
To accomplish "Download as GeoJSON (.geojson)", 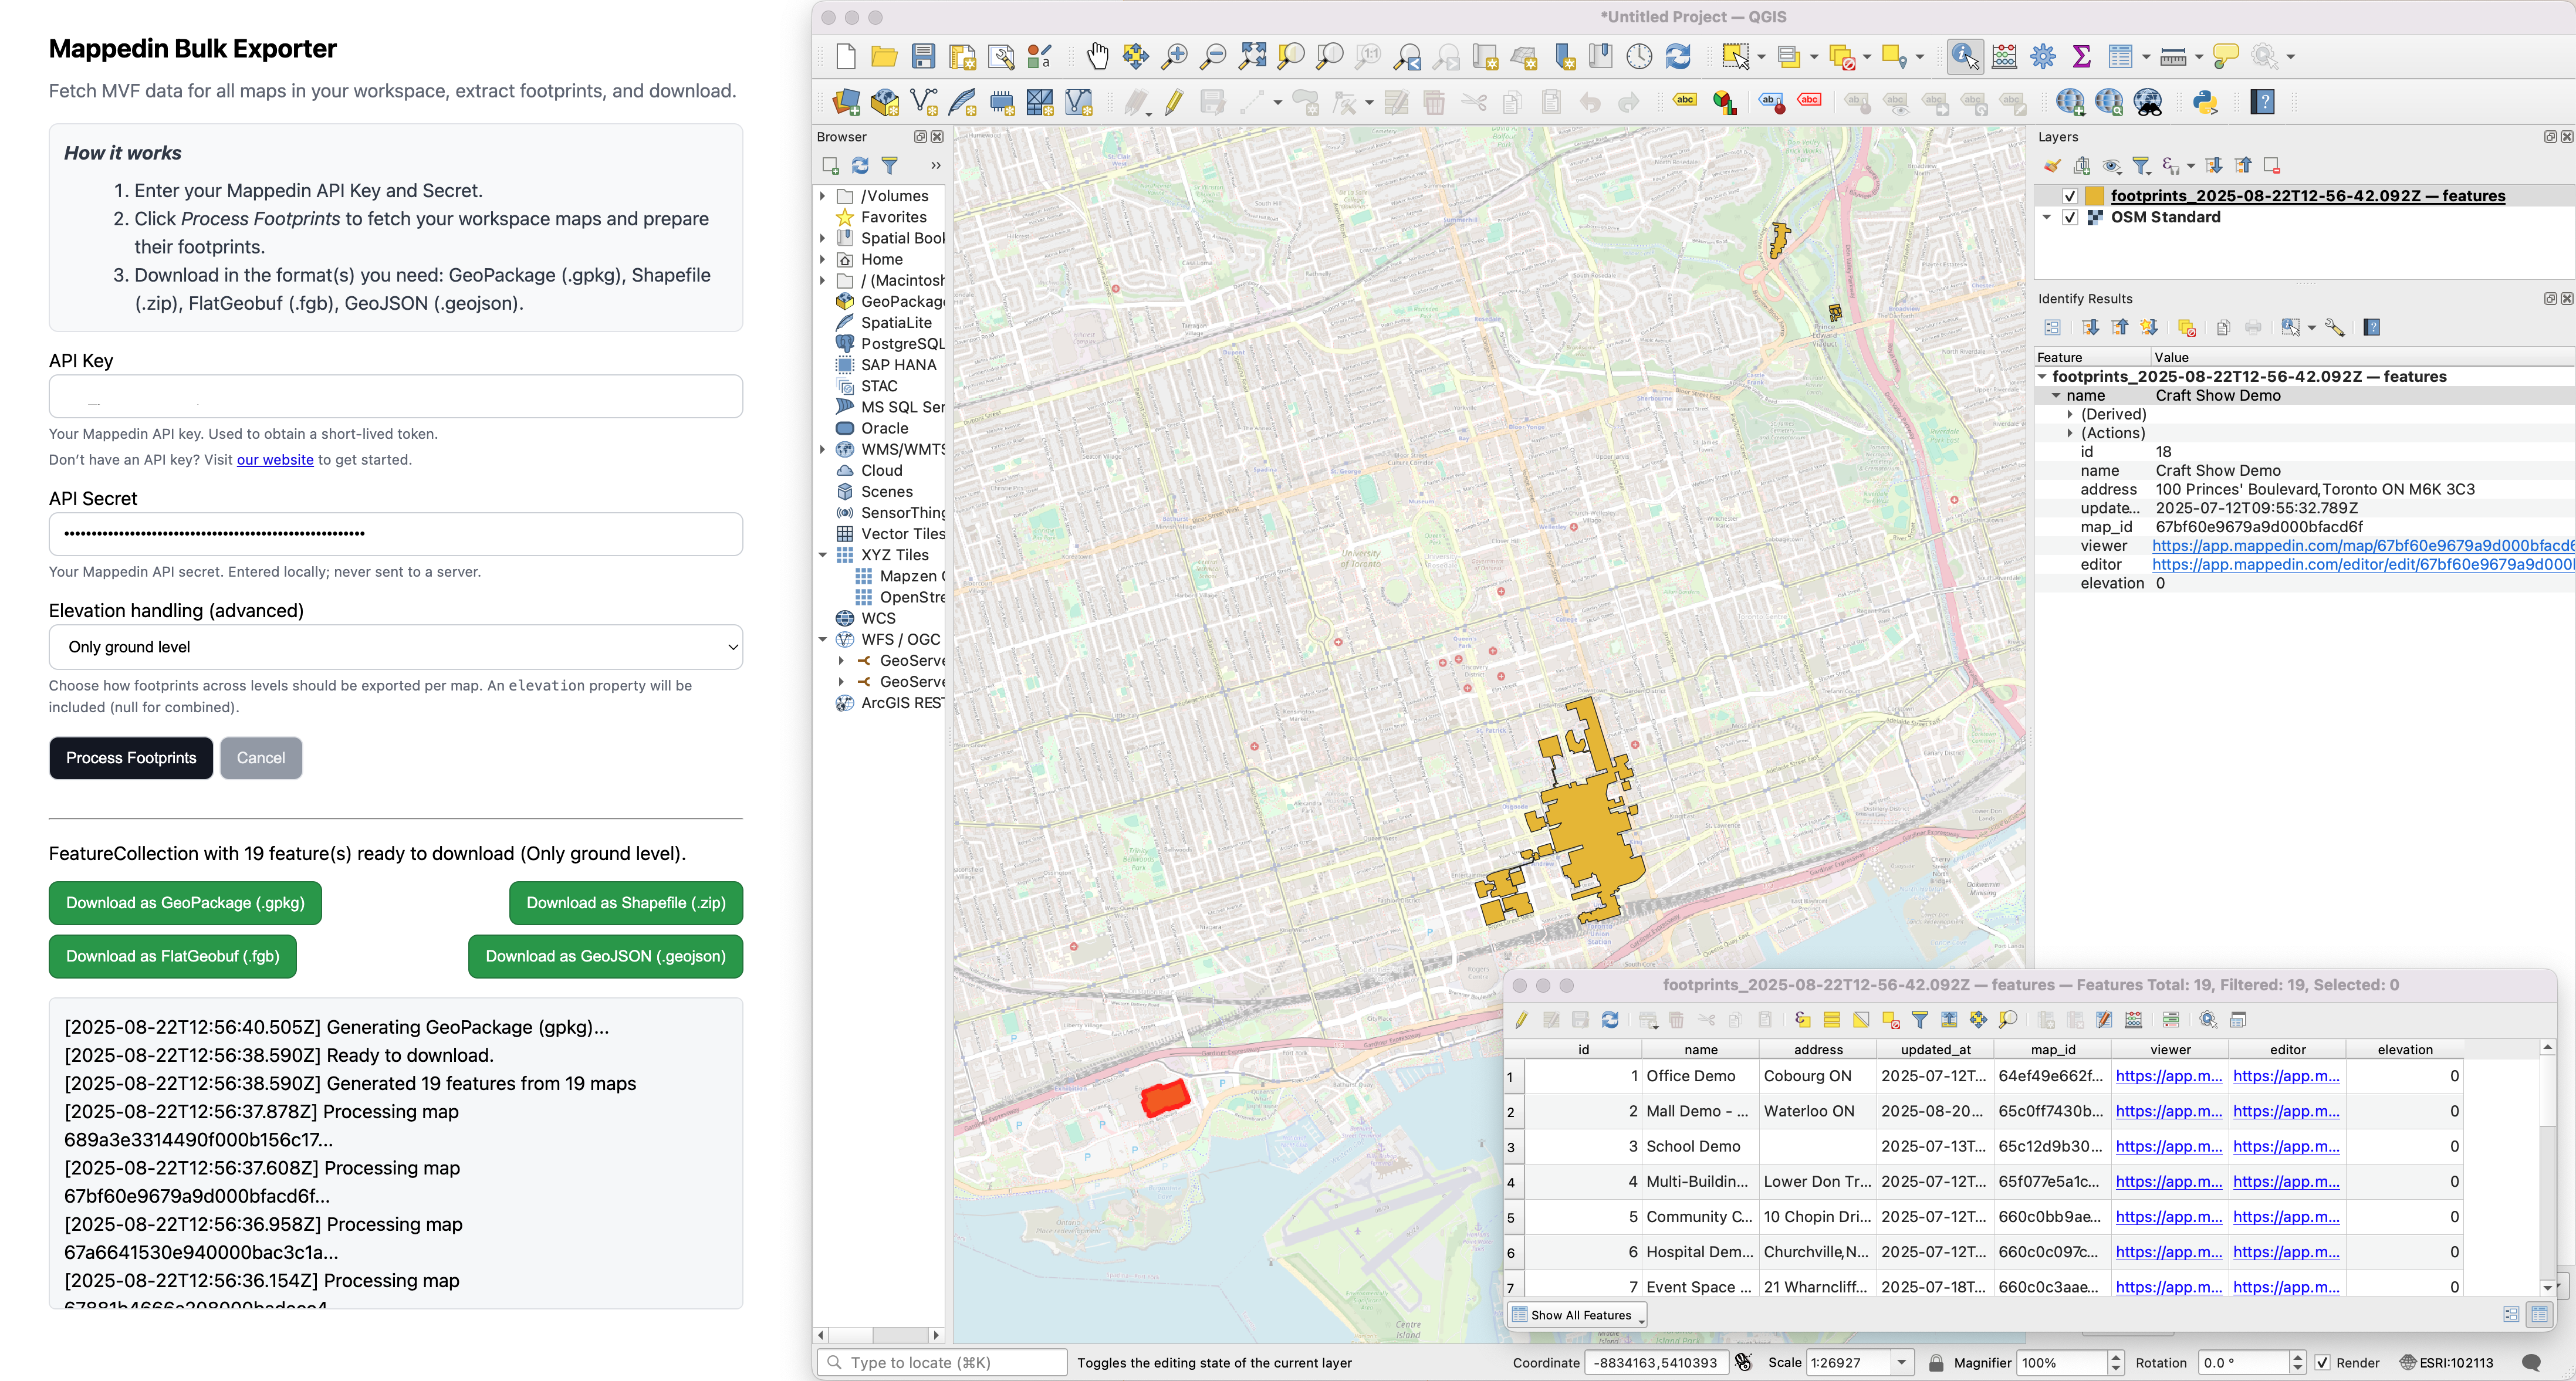I will pos(605,957).
